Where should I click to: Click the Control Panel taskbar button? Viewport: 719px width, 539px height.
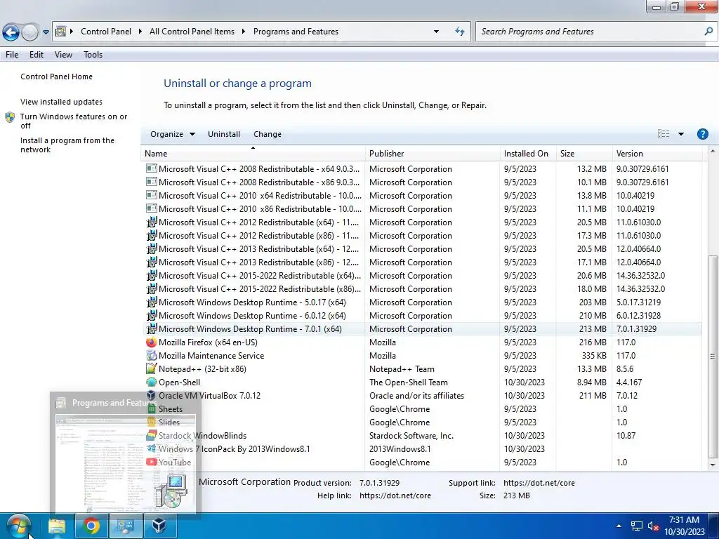125,526
